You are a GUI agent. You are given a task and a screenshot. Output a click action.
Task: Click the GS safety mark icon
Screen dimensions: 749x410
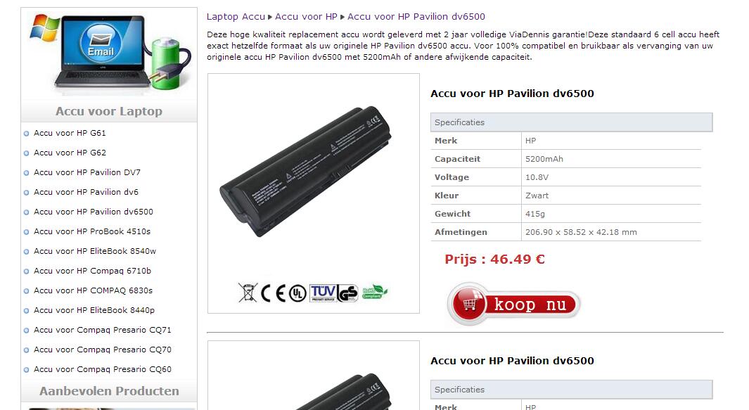(347, 293)
